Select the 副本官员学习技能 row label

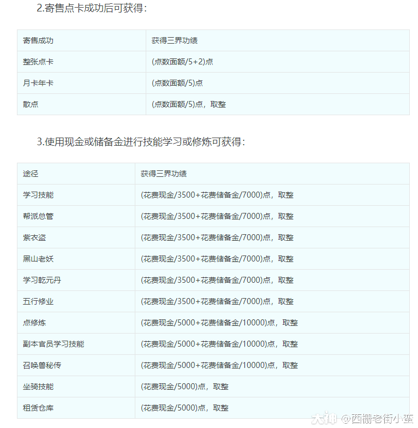[x=53, y=344]
